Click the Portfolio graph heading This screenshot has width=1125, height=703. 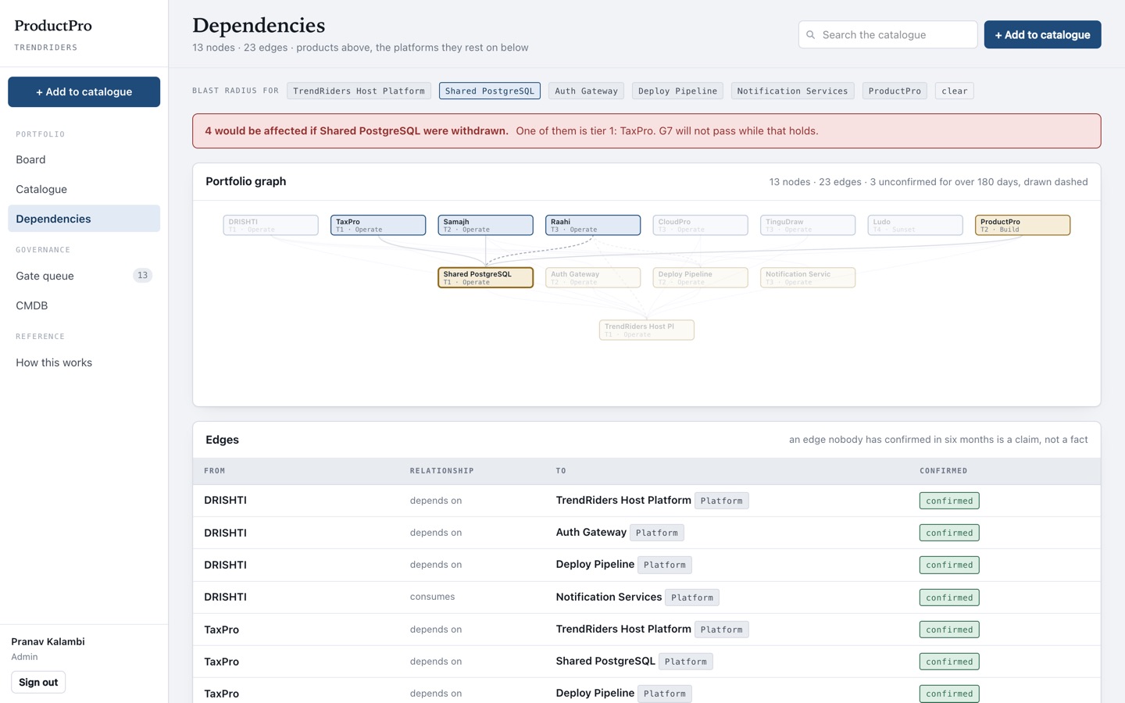[246, 181]
